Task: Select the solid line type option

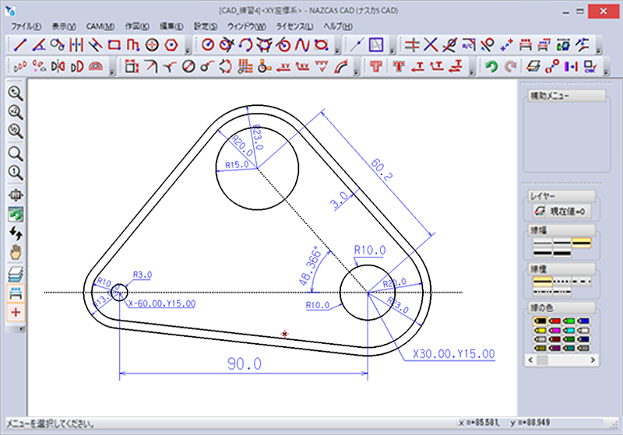Action: pyautogui.click(x=542, y=279)
